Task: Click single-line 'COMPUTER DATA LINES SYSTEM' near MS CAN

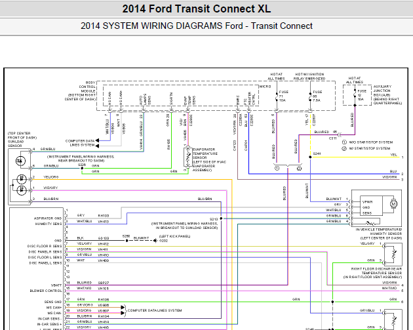Action: click(x=155, y=310)
